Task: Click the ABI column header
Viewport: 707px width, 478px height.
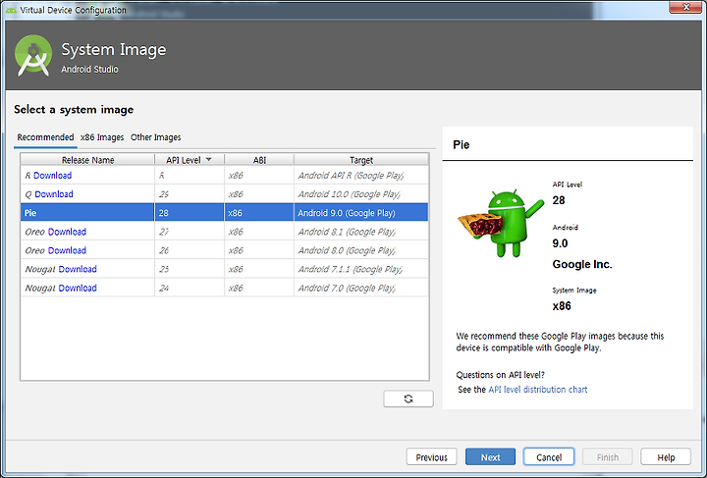Action: pos(259,160)
